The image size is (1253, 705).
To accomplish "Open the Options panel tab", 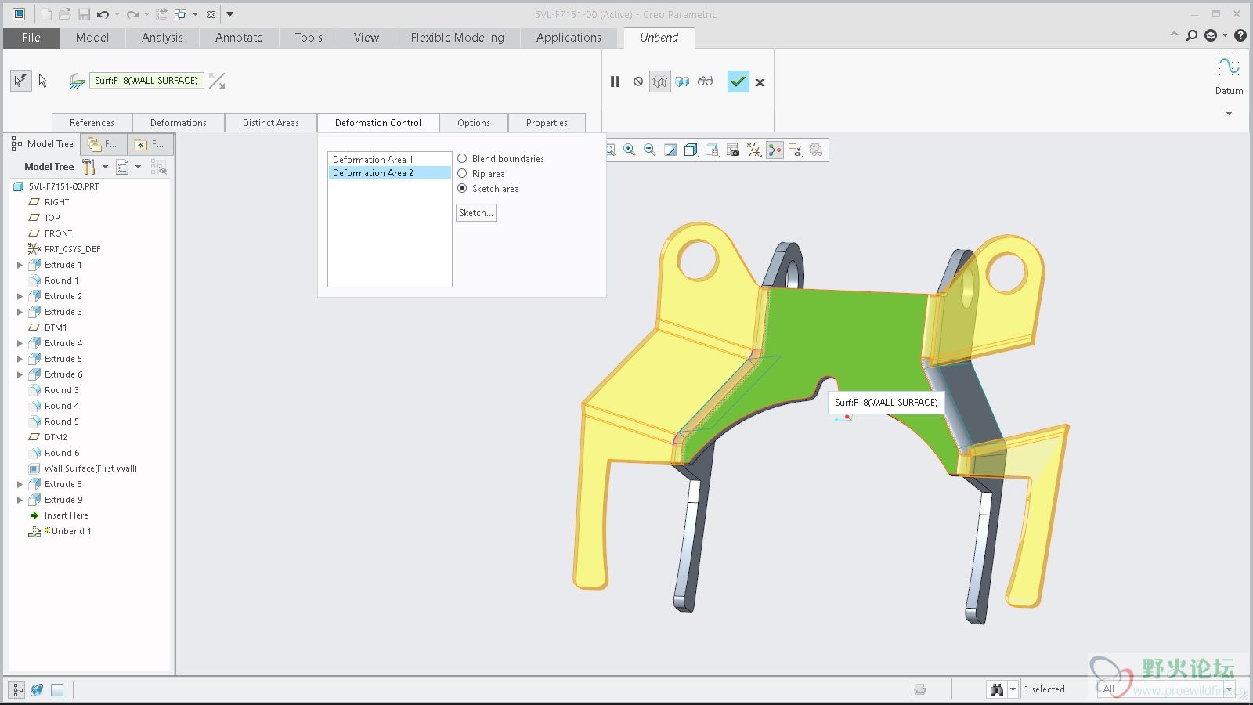I will click(474, 123).
